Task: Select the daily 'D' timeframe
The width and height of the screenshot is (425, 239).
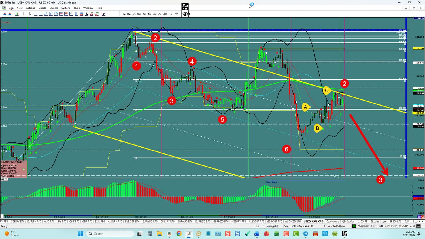Action: pos(171,14)
